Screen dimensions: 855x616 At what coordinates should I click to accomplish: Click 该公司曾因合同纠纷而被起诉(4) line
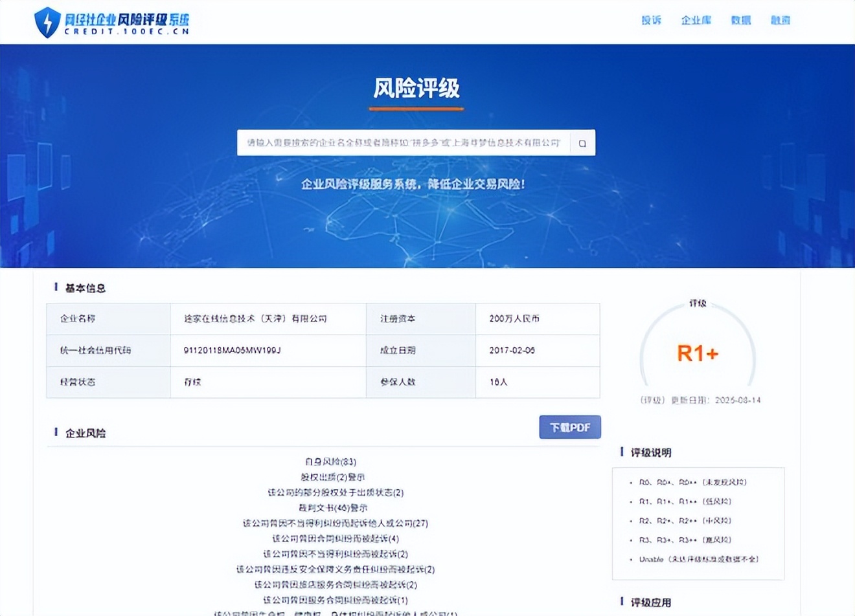(x=336, y=538)
